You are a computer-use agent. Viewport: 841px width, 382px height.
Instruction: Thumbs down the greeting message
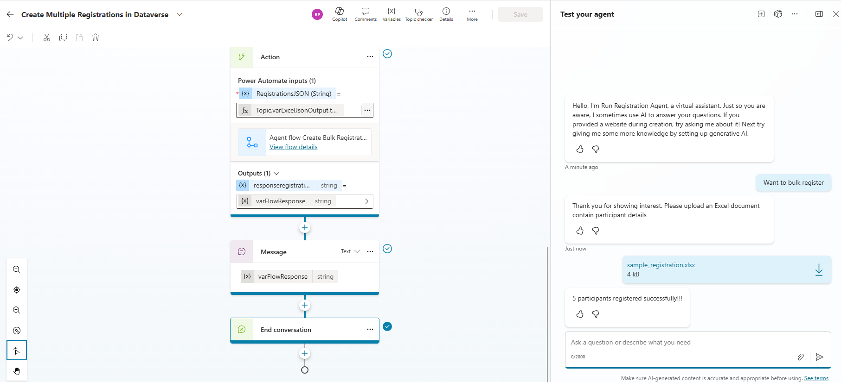pos(596,149)
